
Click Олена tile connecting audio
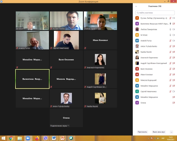(x=66, y=118)
